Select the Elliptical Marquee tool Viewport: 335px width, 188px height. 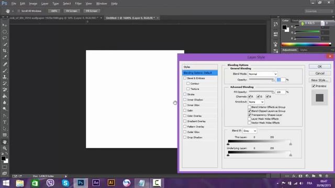coord(5,32)
